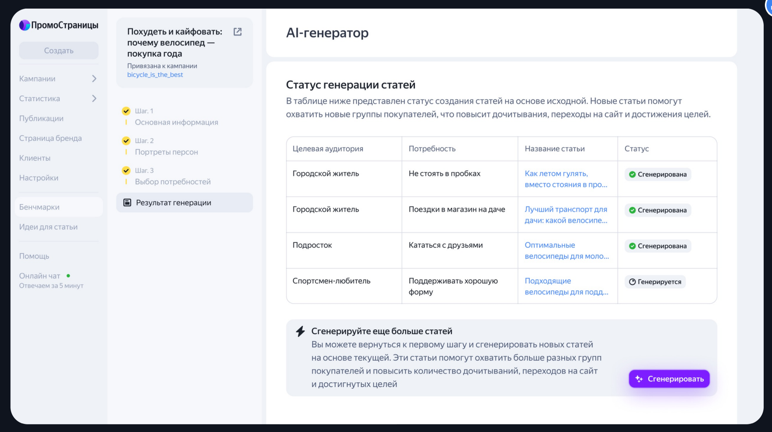
Task: Click clock icon in Генерируется status
Action: [x=632, y=282]
